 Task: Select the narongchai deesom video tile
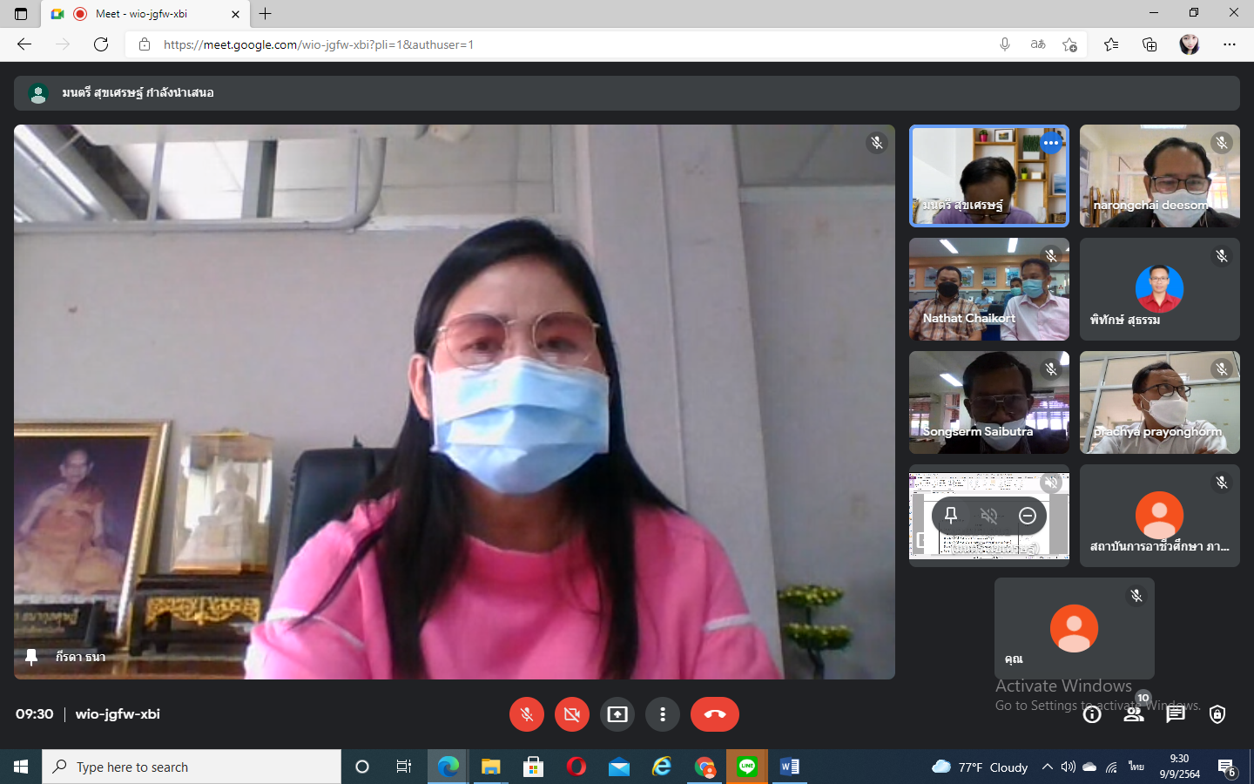[1159, 176]
